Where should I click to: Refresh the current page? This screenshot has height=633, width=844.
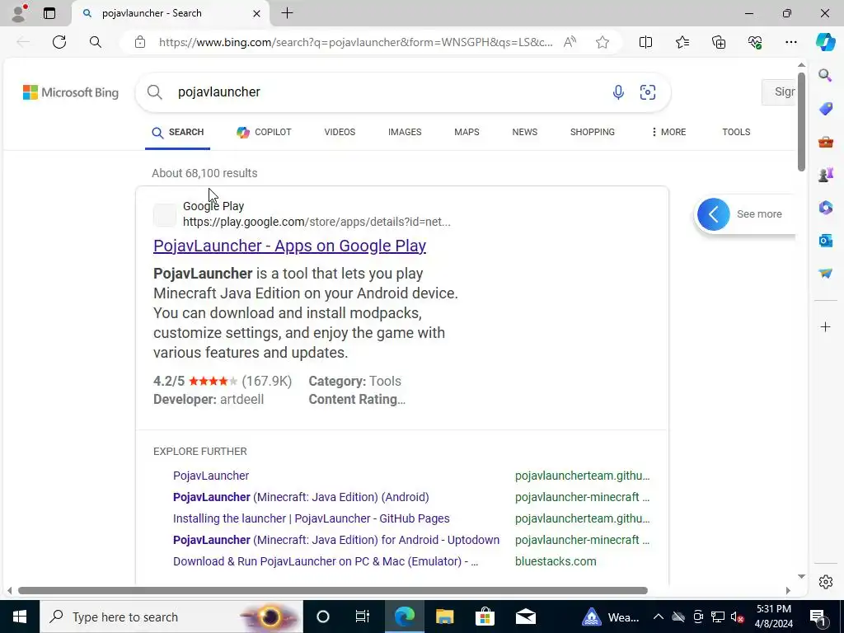(x=59, y=42)
